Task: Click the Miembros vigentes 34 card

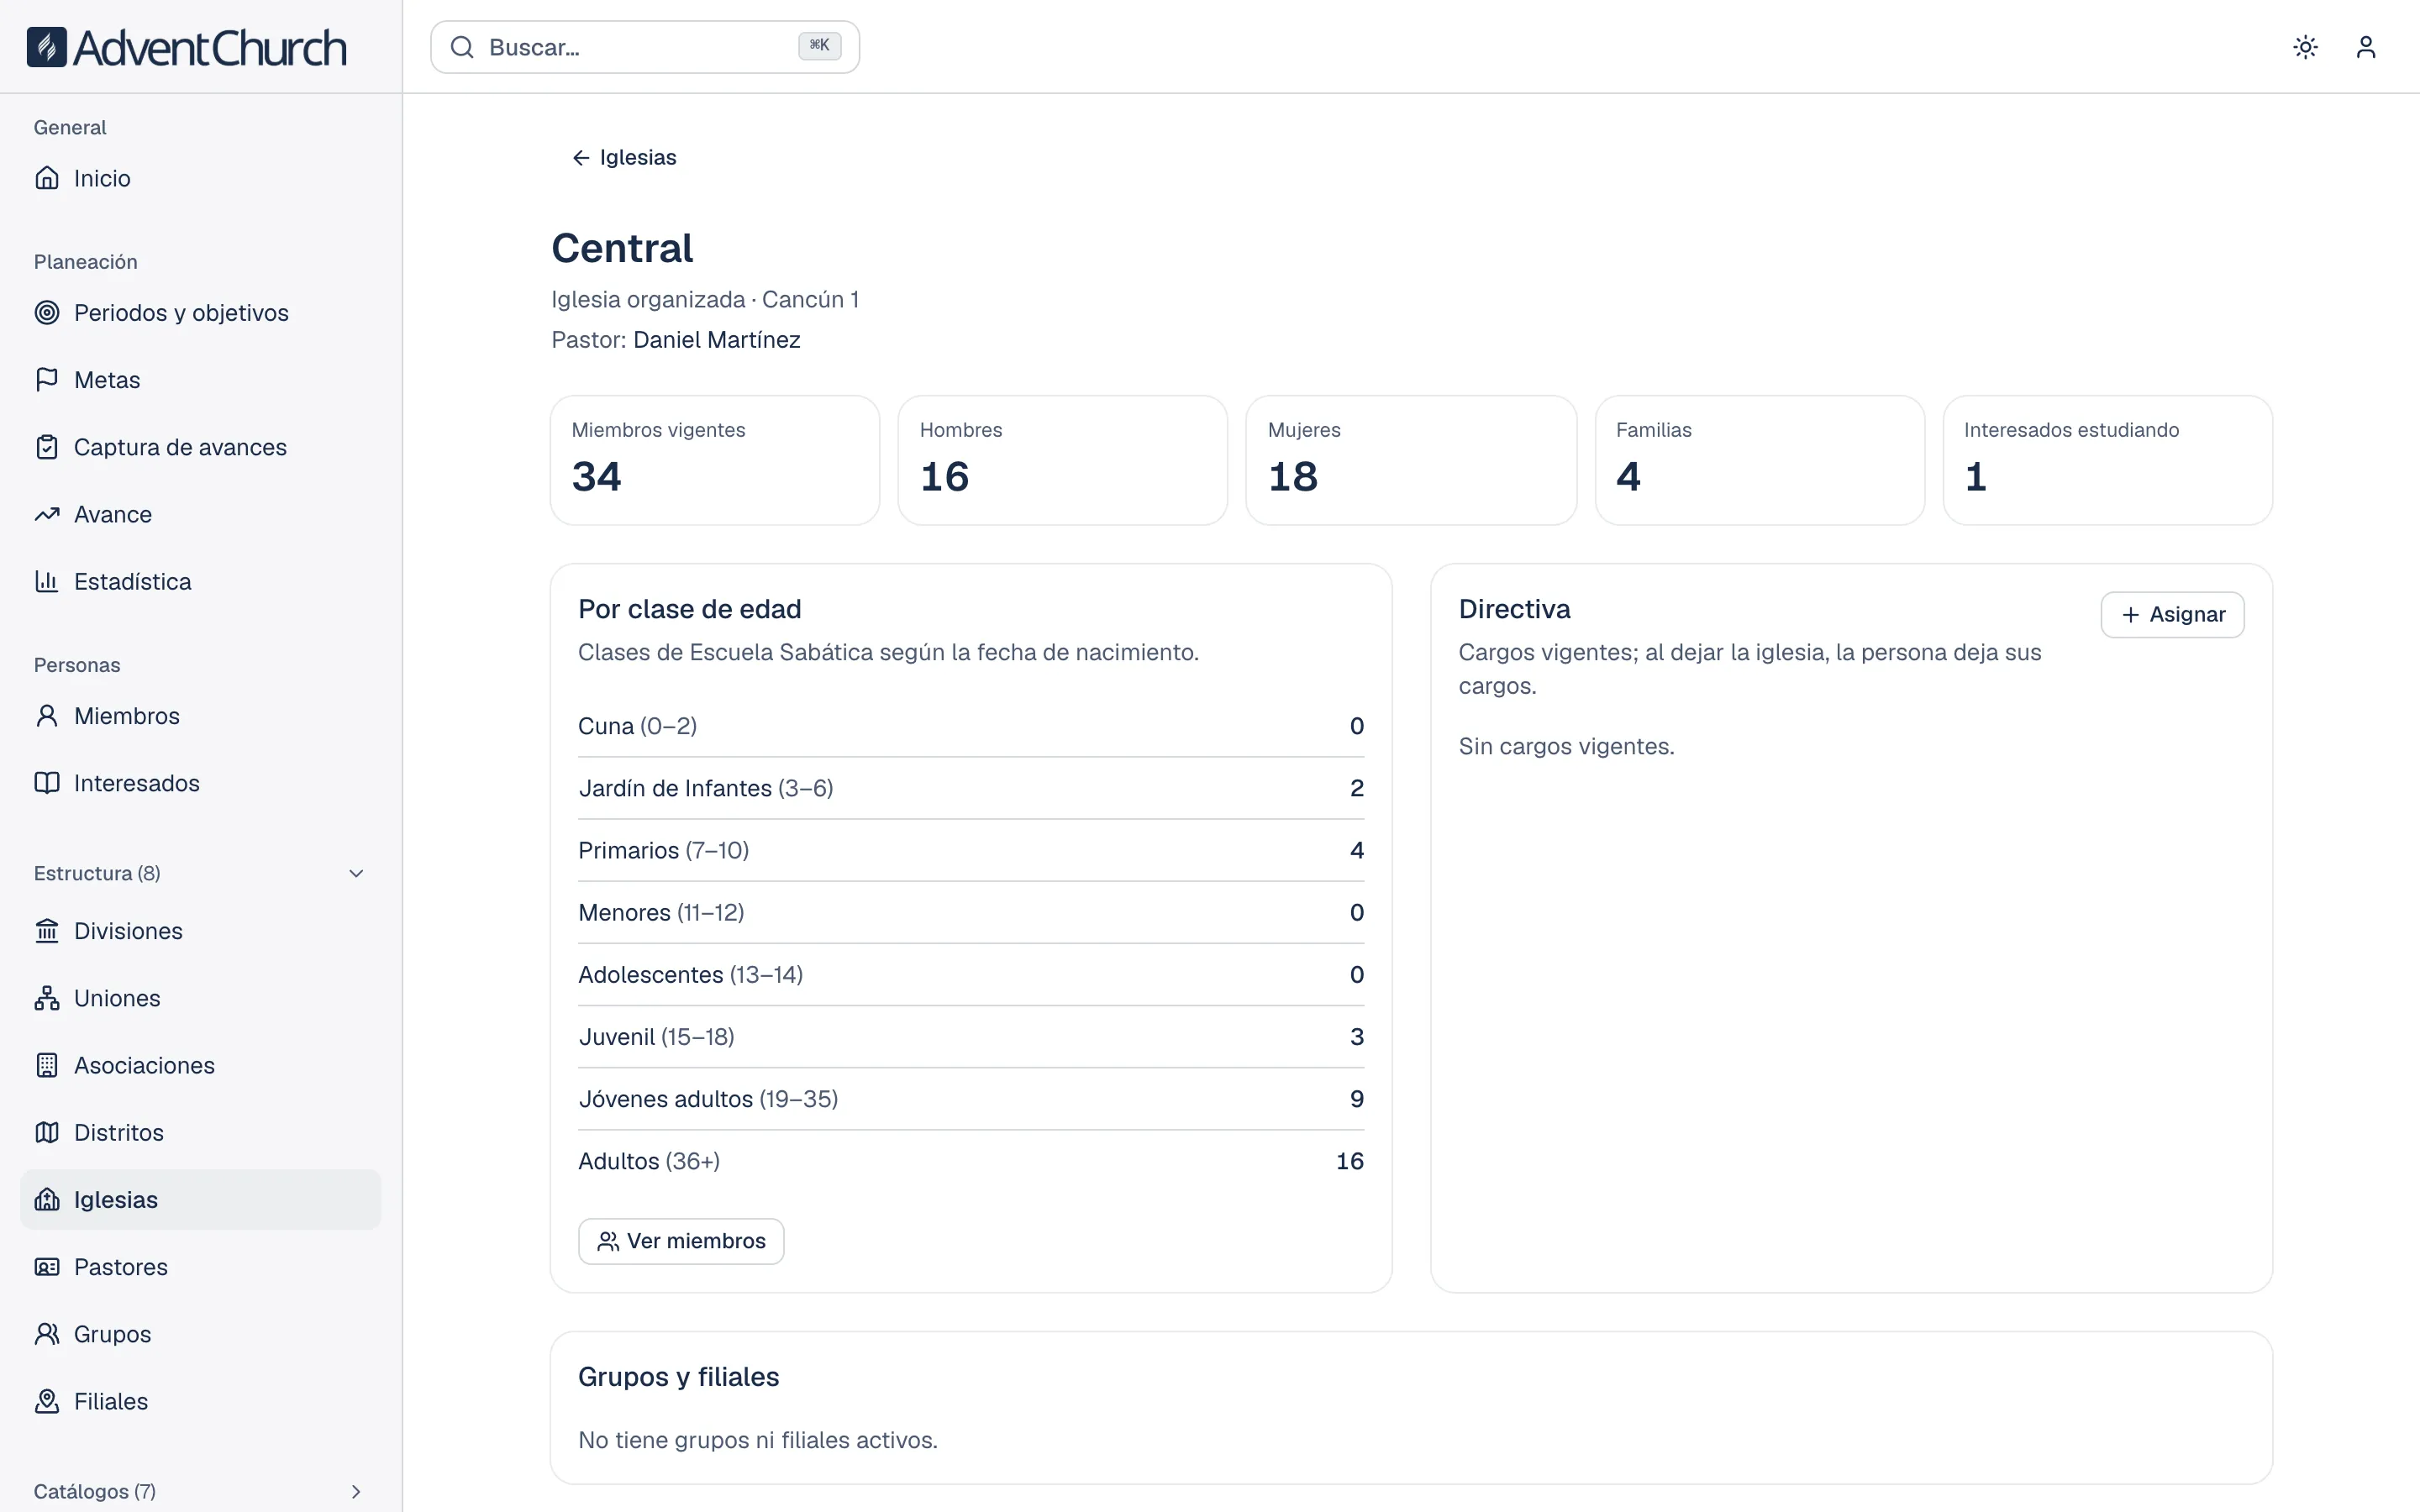Action: click(715, 460)
